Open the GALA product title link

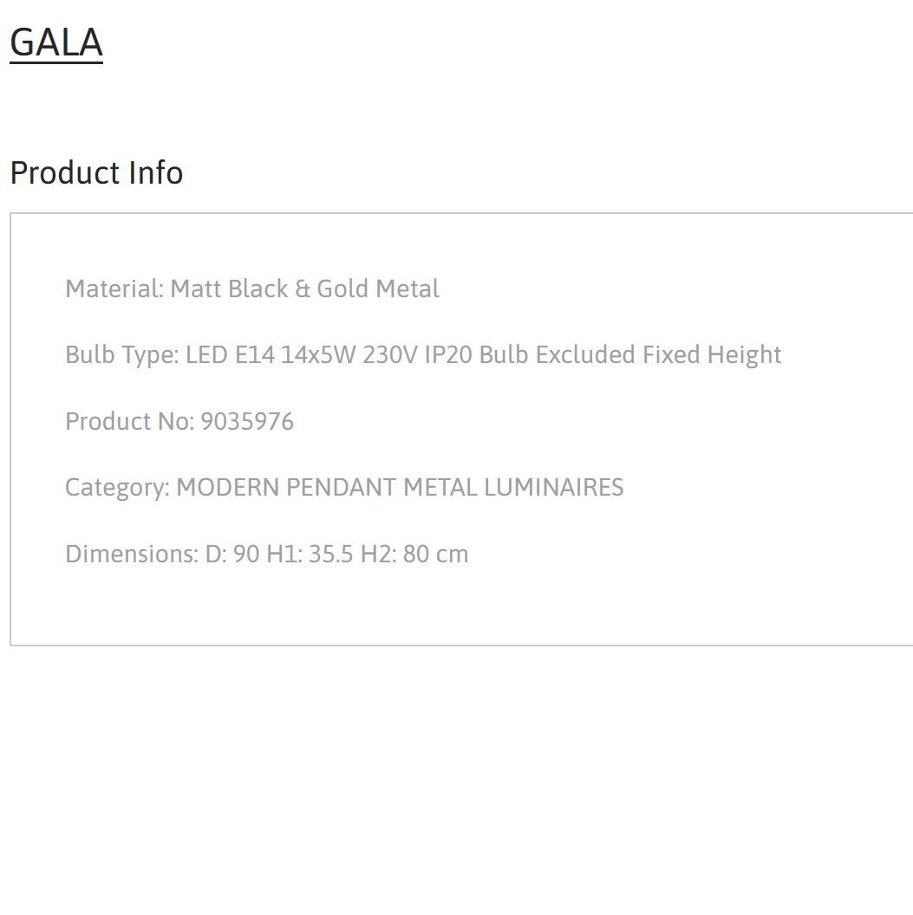click(x=56, y=42)
